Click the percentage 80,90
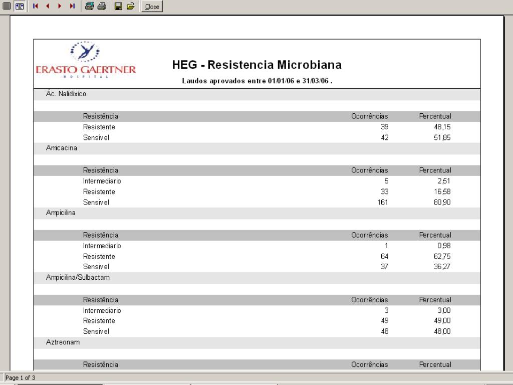513x385 pixels. pyautogui.click(x=442, y=203)
